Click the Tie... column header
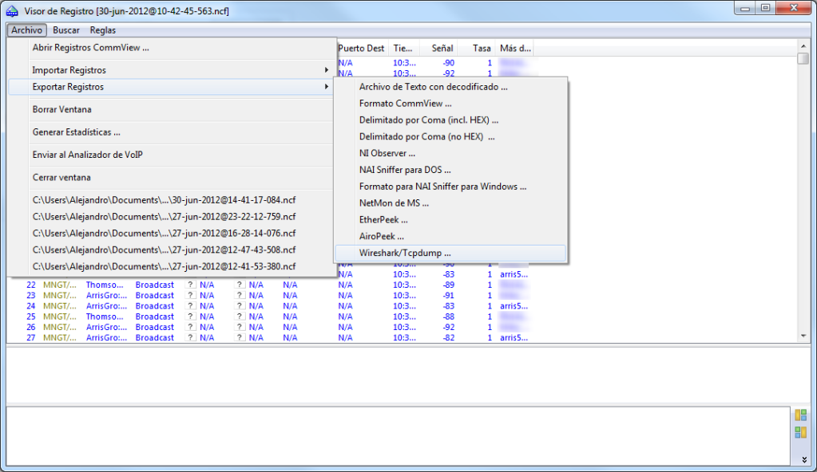The height and width of the screenshot is (472, 817). tap(403, 49)
